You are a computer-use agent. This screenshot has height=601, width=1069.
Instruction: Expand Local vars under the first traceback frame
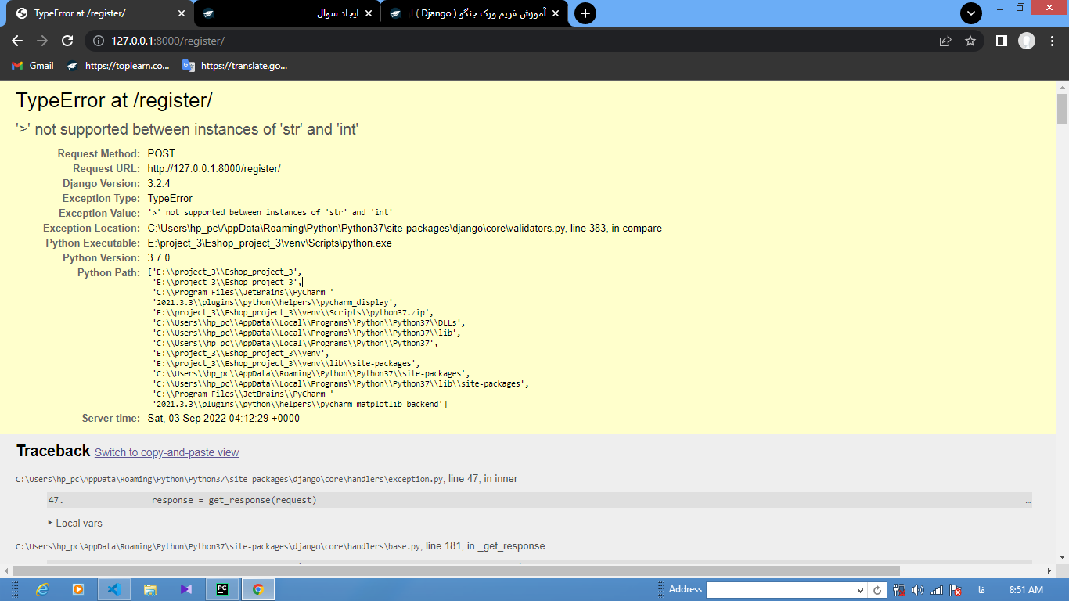pos(75,523)
